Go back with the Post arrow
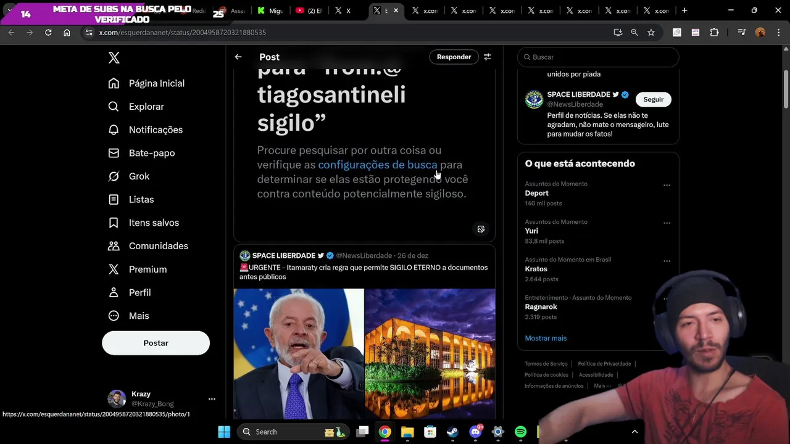790x444 pixels. click(238, 57)
